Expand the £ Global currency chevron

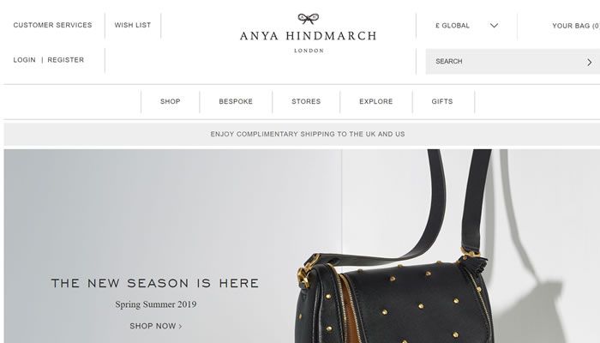tap(494, 26)
